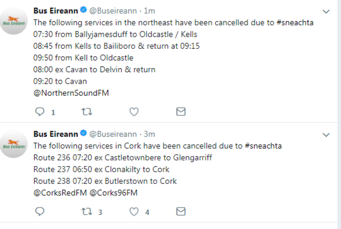Open the @Corks96FM profile mention
The image size is (341, 229).
tap(113, 193)
